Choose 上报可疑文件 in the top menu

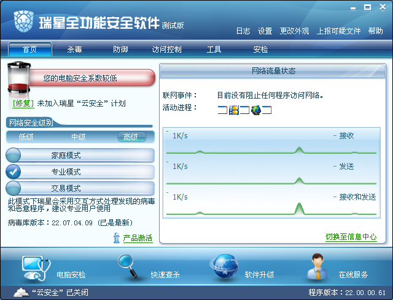(x=338, y=31)
